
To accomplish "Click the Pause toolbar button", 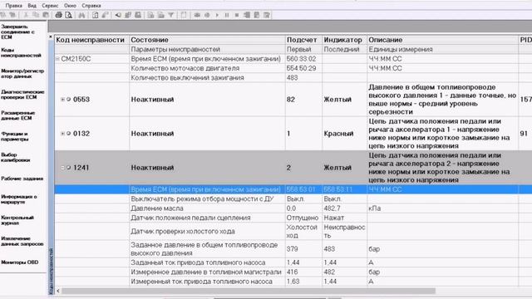I will click(x=227, y=15).
